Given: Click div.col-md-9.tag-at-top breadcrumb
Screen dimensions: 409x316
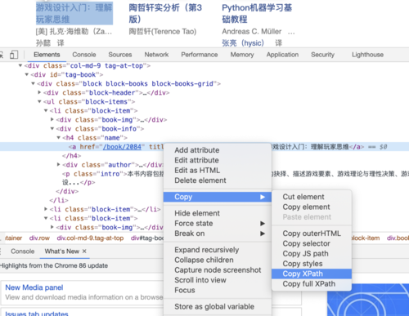Looking at the screenshot, I should point(90,238).
